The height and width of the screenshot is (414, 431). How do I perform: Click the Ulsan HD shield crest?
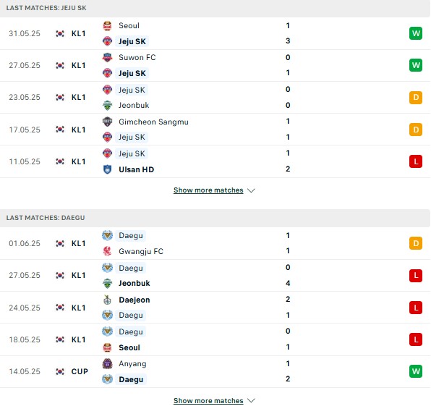(107, 169)
